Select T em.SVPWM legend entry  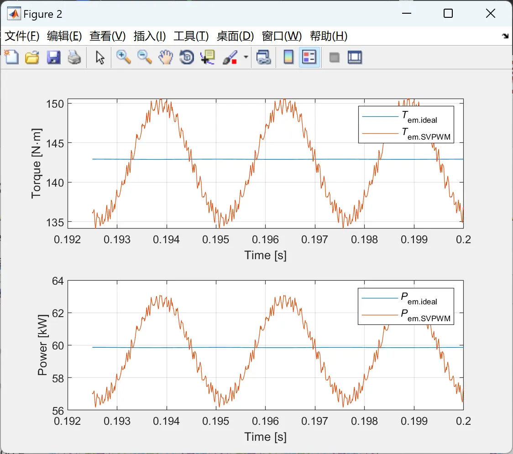point(406,133)
